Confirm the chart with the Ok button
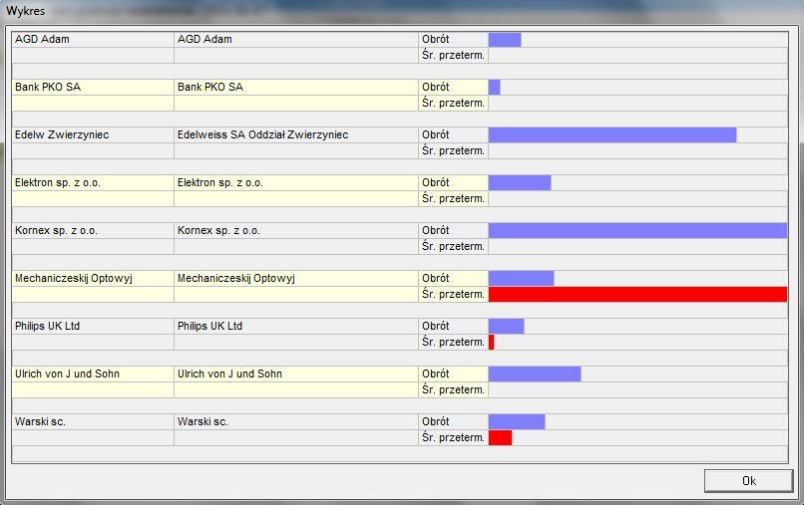The width and height of the screenshot is (804, 505). tap(748, 481)
